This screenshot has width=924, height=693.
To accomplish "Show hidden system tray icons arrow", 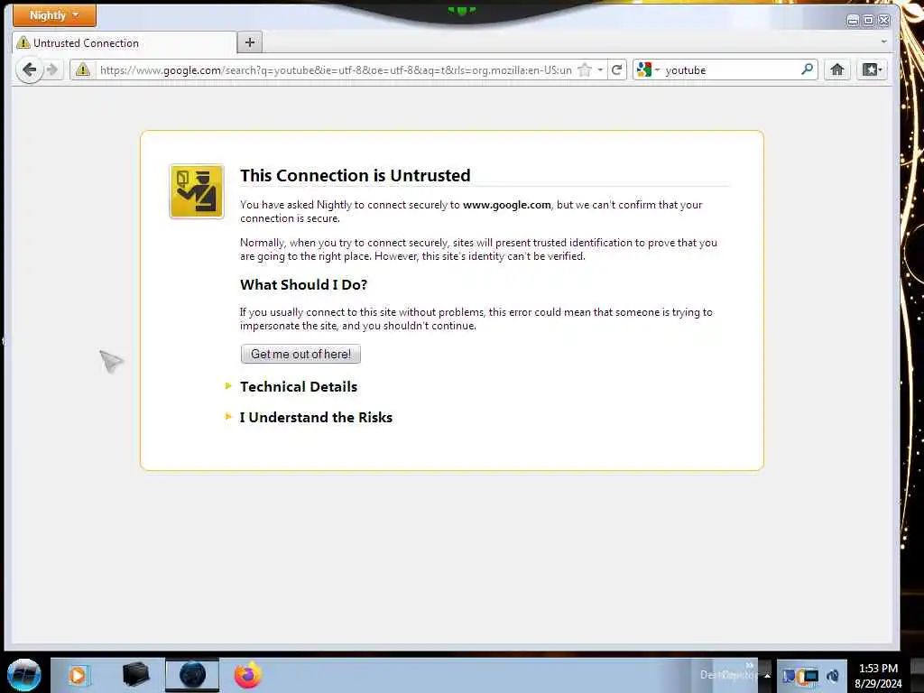I will (767, 675).
